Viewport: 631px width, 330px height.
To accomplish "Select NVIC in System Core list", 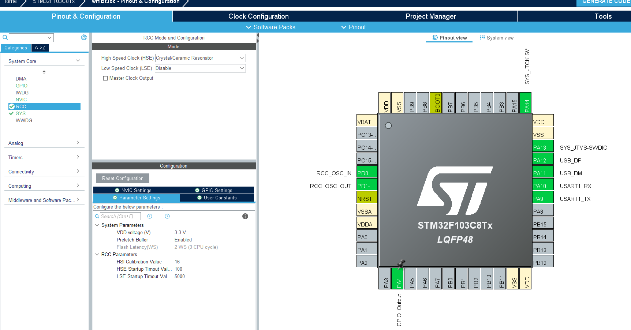I will point(21,100).
